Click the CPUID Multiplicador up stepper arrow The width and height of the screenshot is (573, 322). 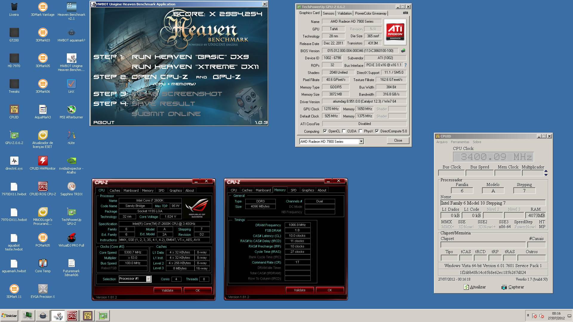[546, 171]
